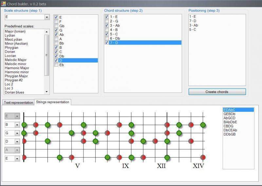Open the scale root note E dropdown

(x=47, y=17)
